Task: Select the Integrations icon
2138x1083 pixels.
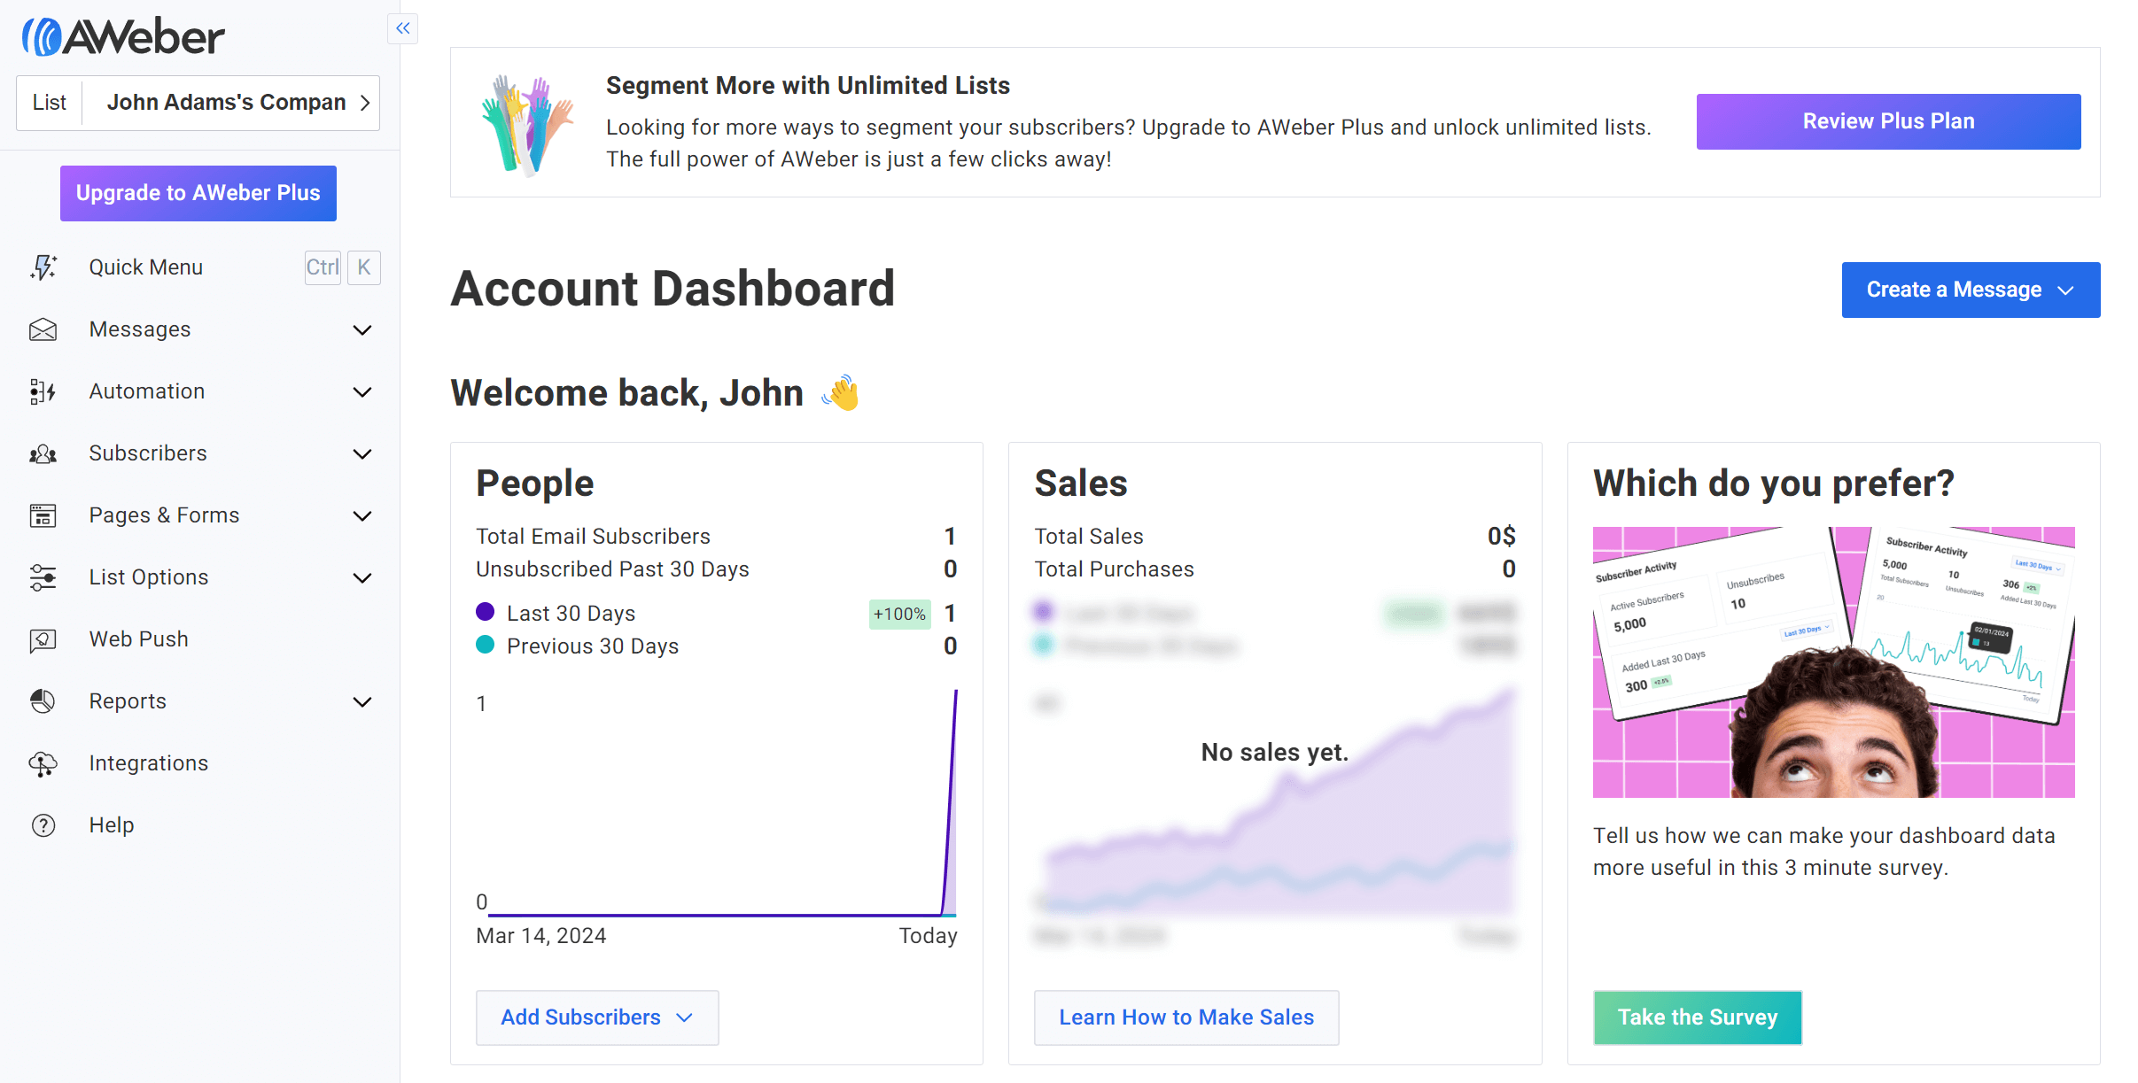Action: coord(43,763)
